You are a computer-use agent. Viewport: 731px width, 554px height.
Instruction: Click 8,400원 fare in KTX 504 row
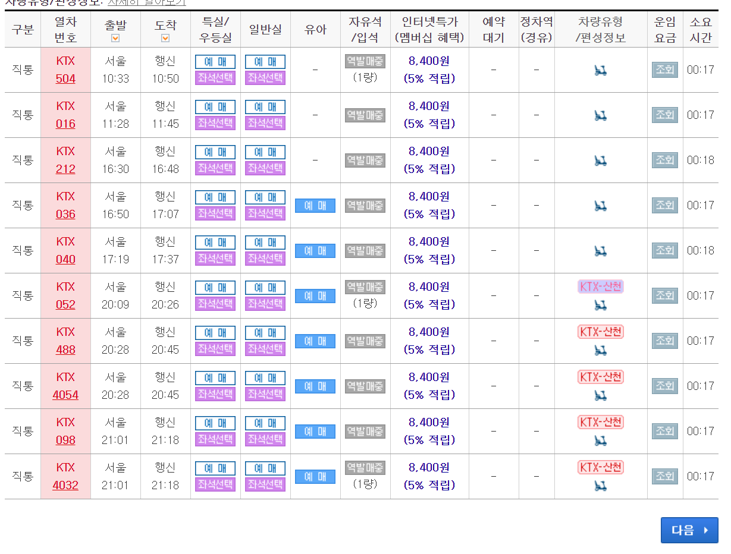click(x=429, y=61)
